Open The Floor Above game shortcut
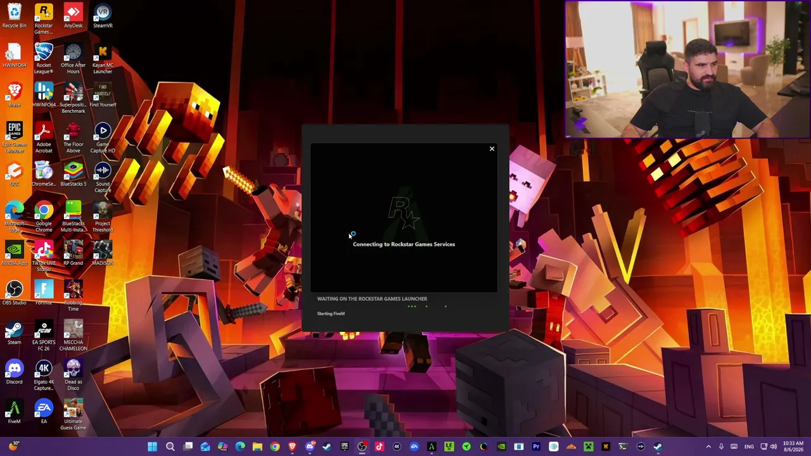The image size is (811, 456). pos(73,138)
